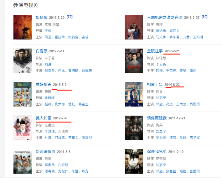Open director 汪俊 link
The width and height of the screenshot is (221, 178).
pos(48,31)
